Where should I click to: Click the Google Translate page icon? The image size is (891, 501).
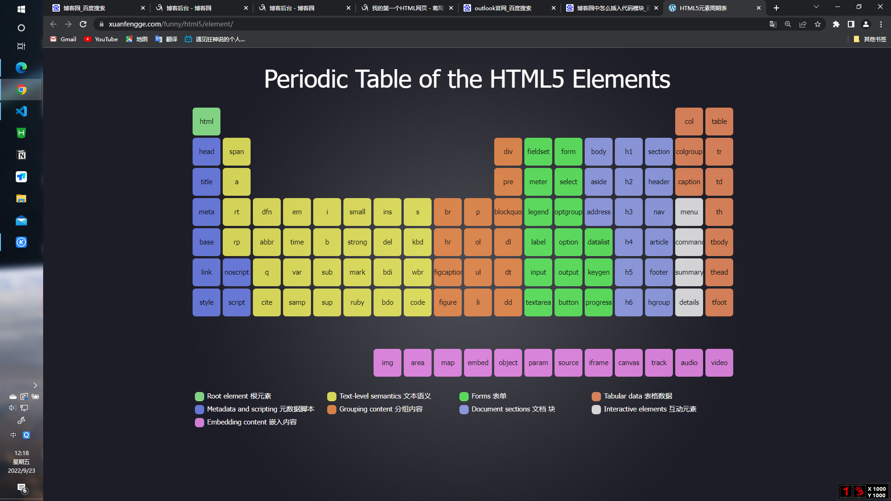pyautogui.click(x=773, y=24)
